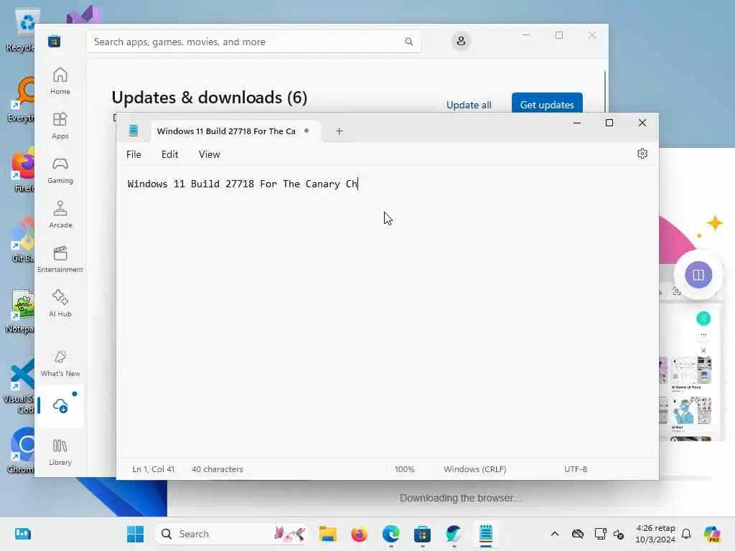Open Entertainment section in Store sidebar
This screenshot has width=735, height=551.
click(60, 259)
